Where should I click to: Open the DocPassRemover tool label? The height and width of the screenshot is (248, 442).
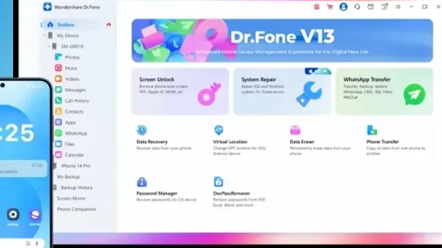[x=231, y=193]
